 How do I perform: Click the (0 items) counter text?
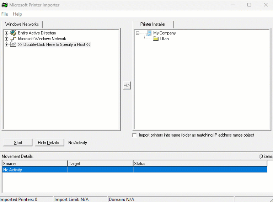click(266, 156)
